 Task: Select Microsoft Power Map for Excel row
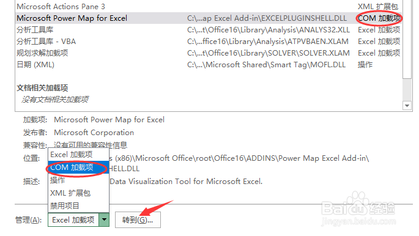click(x=209, y=18)
